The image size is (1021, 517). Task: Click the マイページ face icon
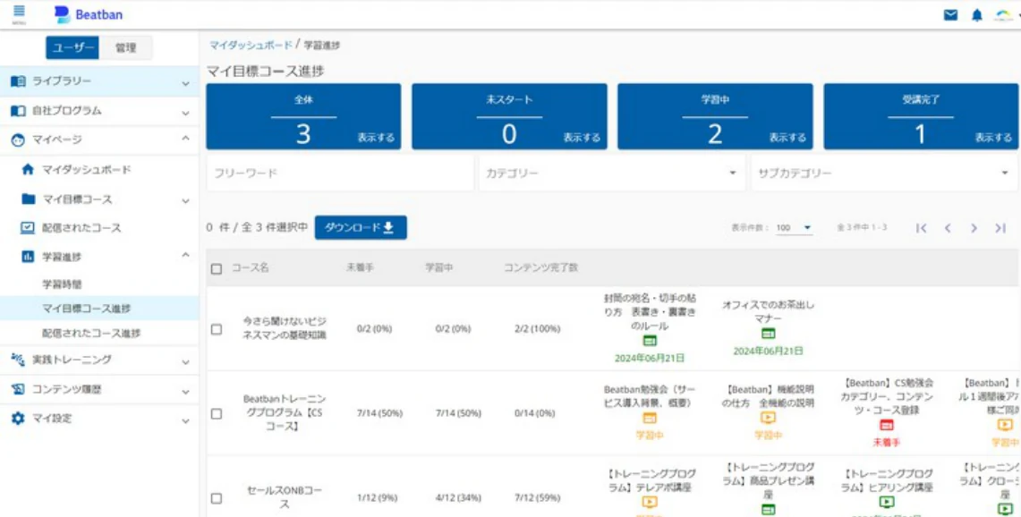(18, 140)
